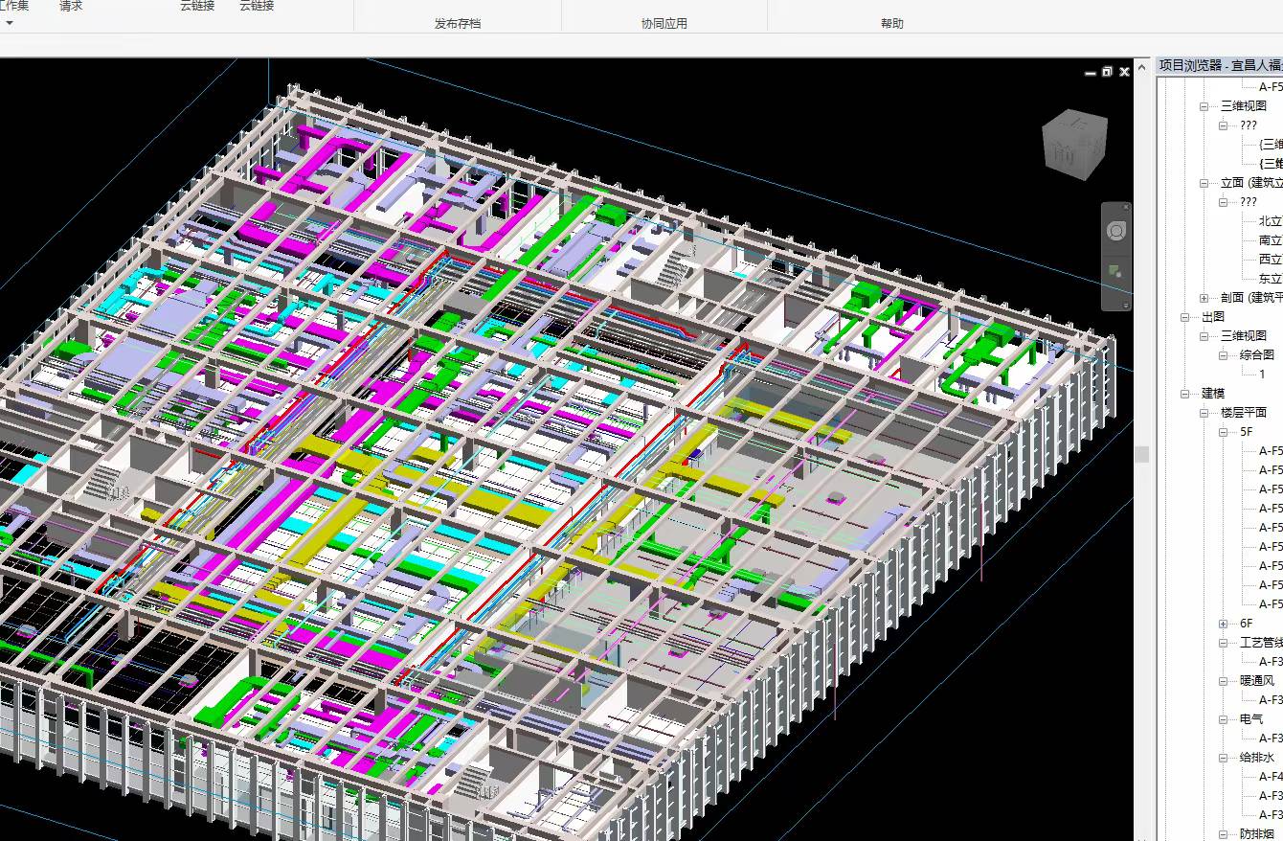
Task: Click the ViewCube in the 3D view
Action: click(x=1074, y=145)
